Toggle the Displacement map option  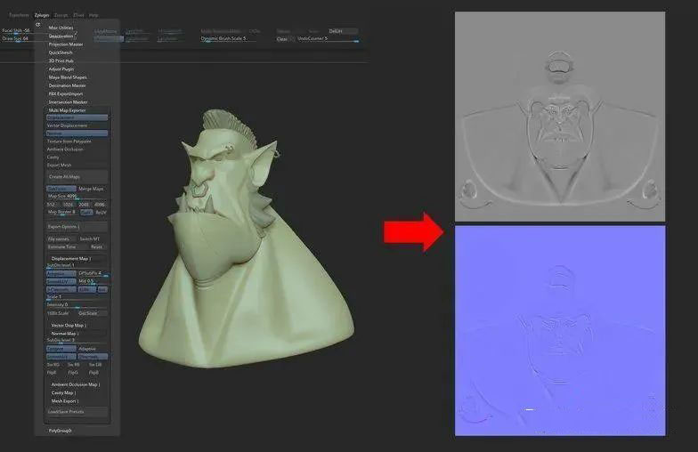(x=77, y=117)
